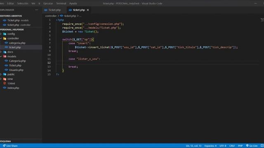Open the Ir menu

[x=40, y=3]
